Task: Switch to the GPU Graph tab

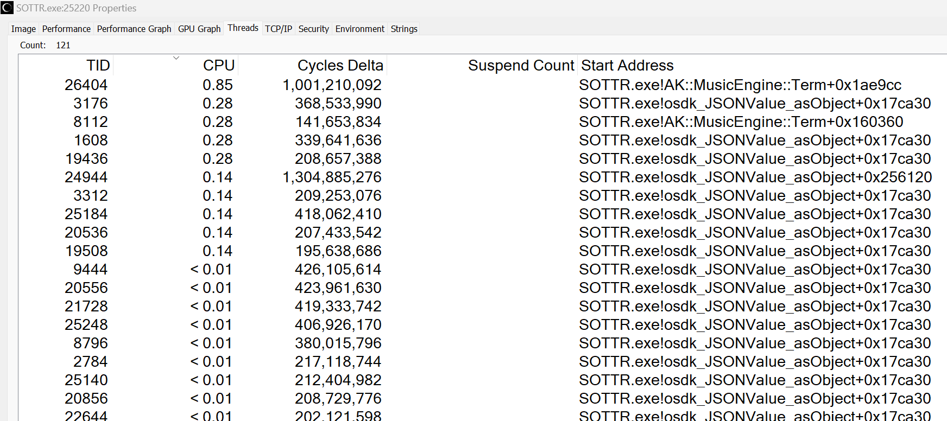Action: coord(199,29)
